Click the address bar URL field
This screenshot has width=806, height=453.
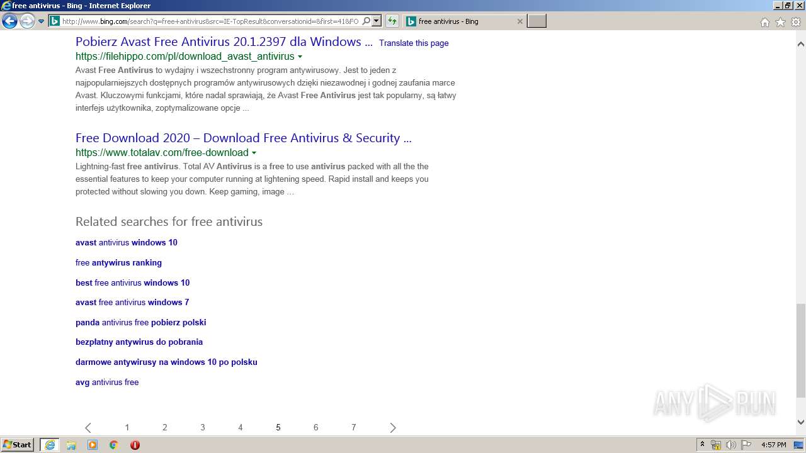[x=210, y=21]
